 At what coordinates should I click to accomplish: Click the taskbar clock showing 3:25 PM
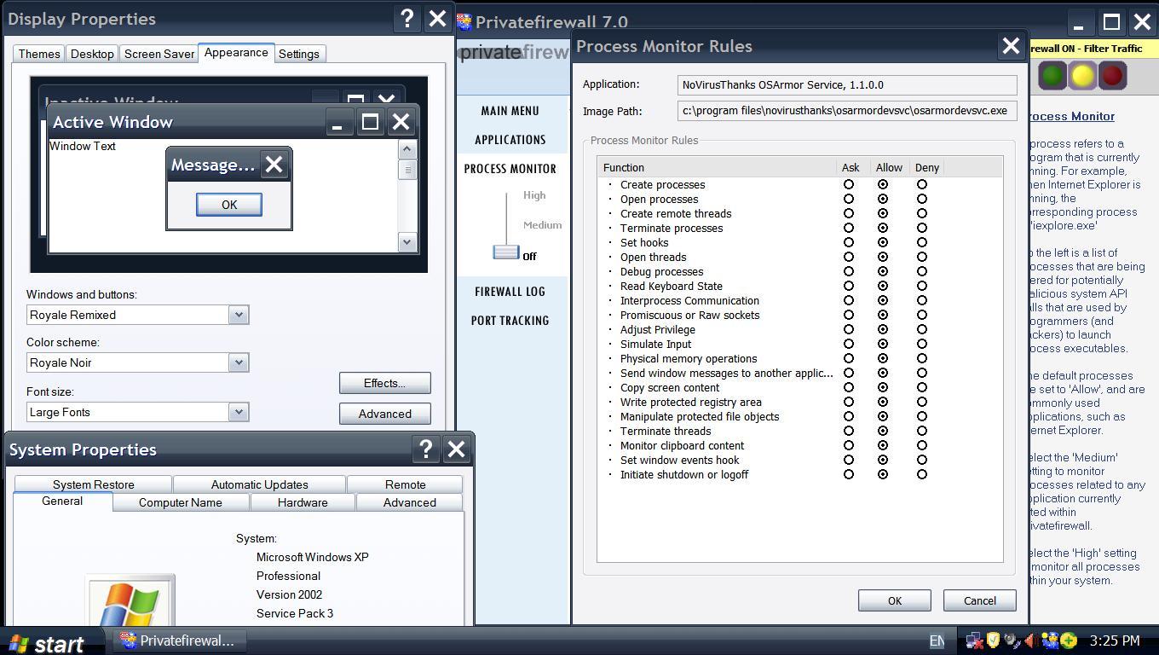pos(1115,641)
